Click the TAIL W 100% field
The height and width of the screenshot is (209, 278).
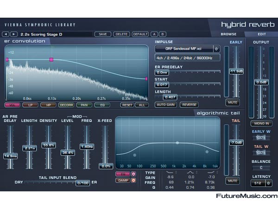[x=261, y=152]
